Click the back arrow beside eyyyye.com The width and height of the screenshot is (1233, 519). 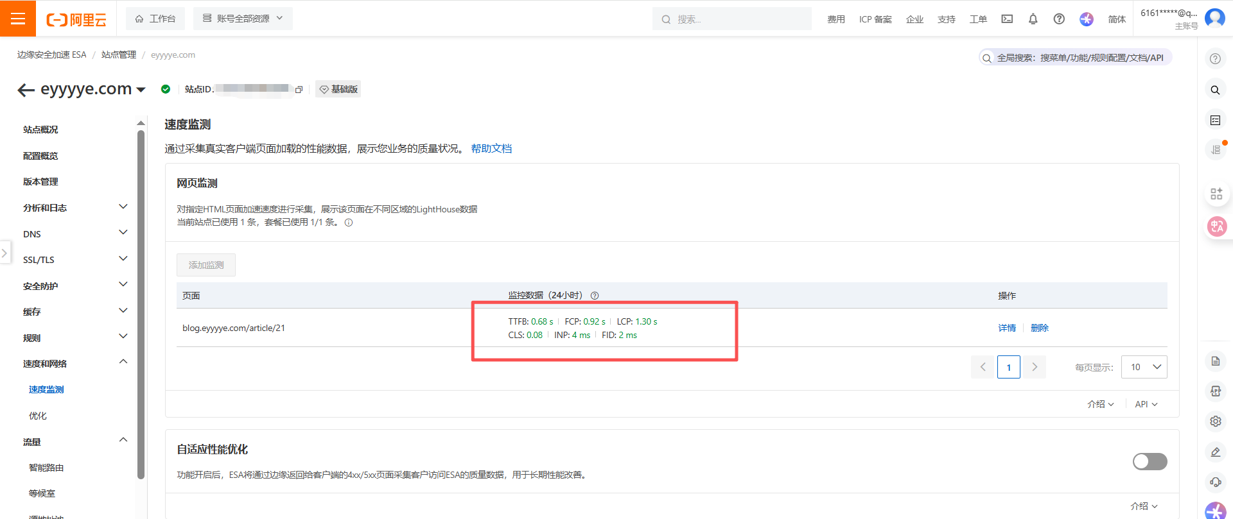(26, 90)
